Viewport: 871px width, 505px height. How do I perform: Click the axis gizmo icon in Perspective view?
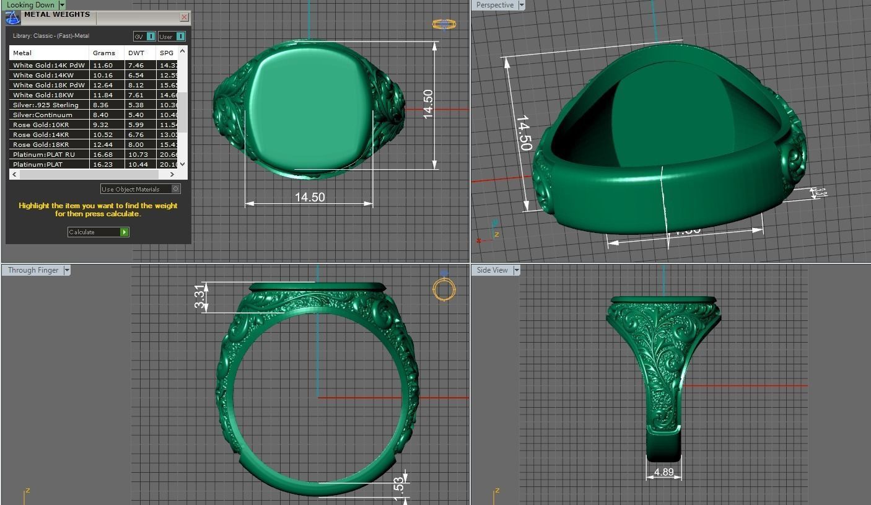tap(489, 232)
